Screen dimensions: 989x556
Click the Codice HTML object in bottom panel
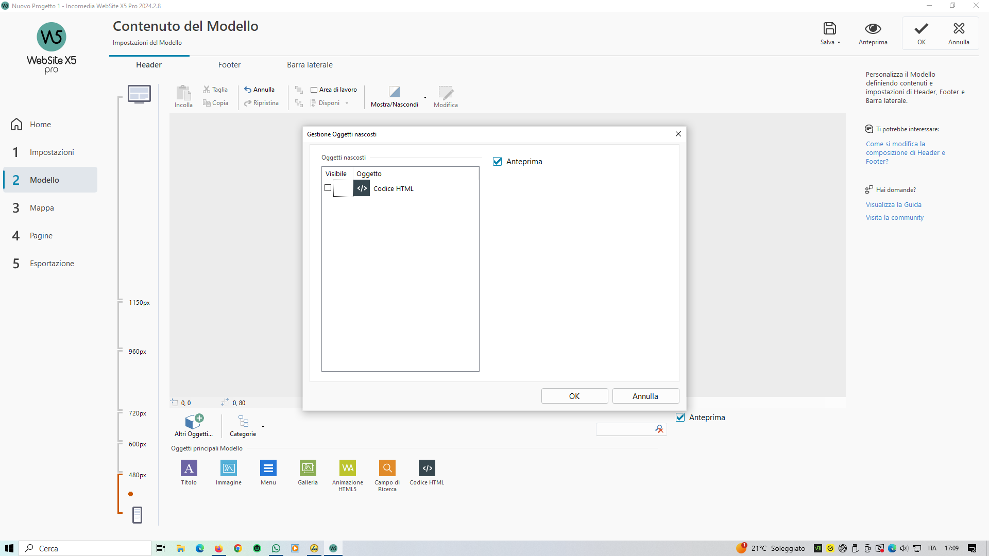427,468
